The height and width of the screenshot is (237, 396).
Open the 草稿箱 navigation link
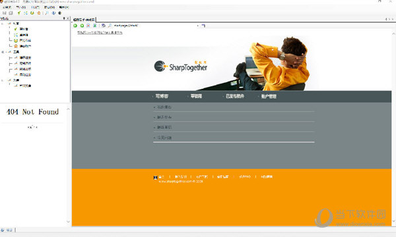click(196, 96)
